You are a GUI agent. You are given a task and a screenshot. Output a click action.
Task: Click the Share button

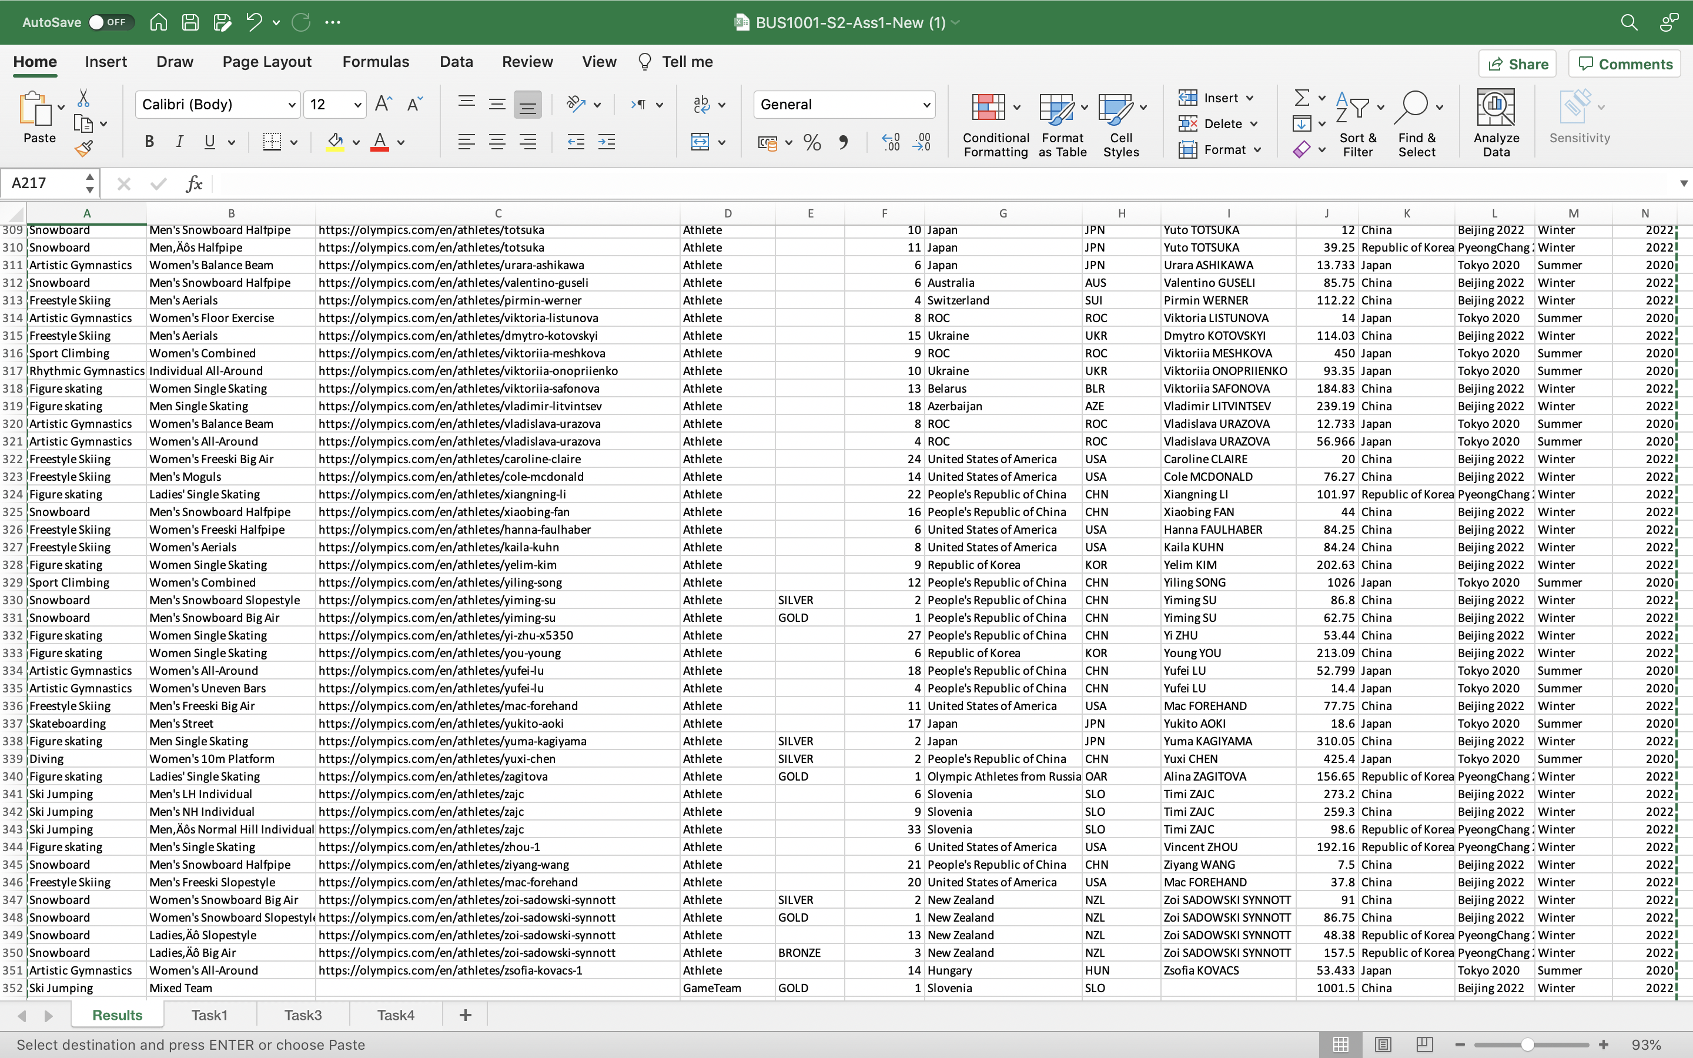[x=1517, y=65]
